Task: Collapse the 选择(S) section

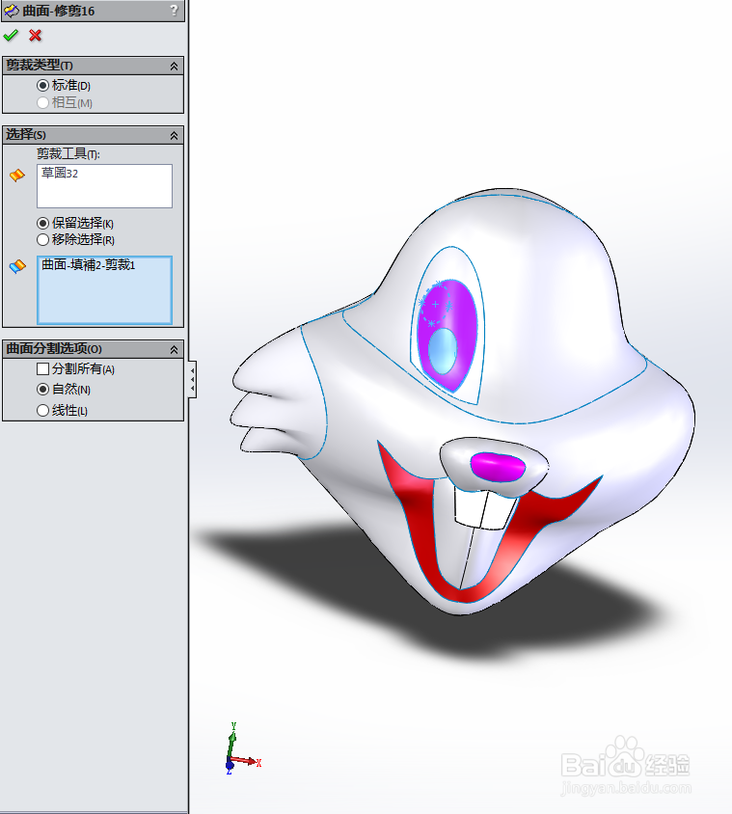Action: [x=174, y=135]
